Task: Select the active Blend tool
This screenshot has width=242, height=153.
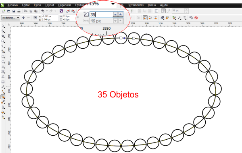Action: [x=3, y=97]
